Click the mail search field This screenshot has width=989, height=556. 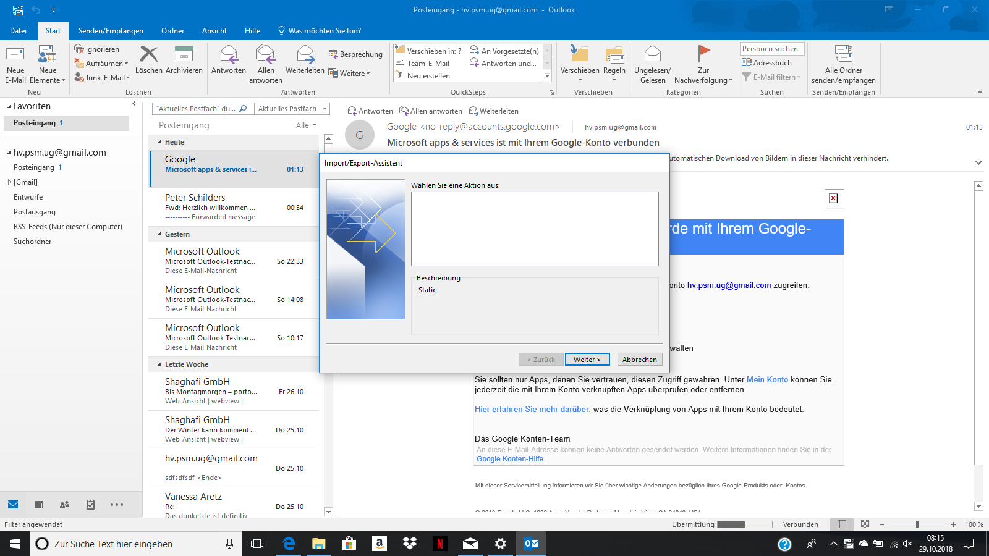click(202, 109)
